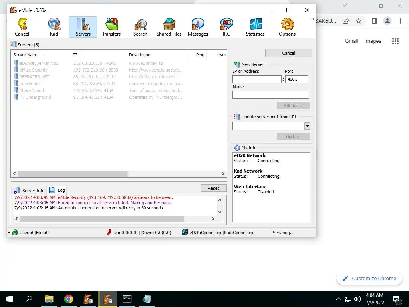Open the Messages view
Image resolution: width=409 pixels, height=307 pixels.
[x=198, y=27]
